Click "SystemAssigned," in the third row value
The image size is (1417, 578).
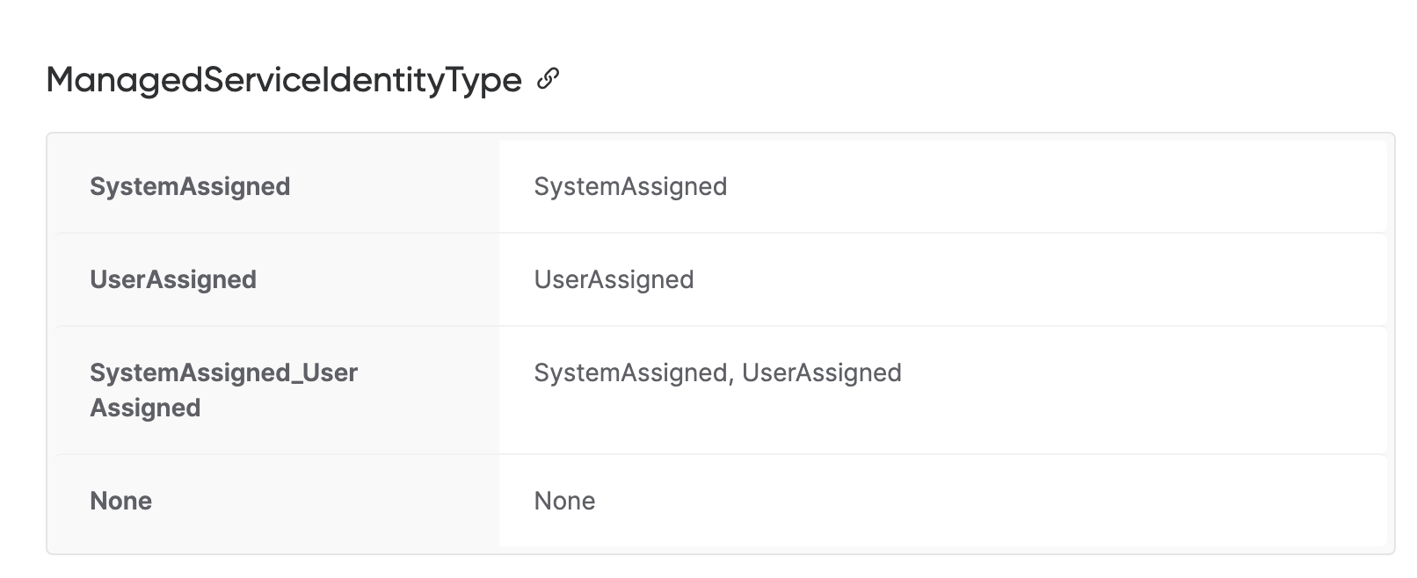pyautogui.click(x=634, y=372)
